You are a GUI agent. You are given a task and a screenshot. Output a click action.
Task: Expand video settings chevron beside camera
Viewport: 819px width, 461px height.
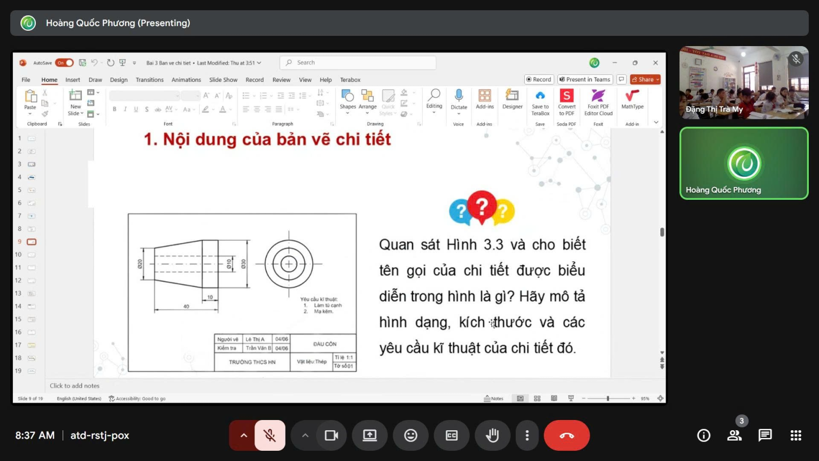point(305,435)
